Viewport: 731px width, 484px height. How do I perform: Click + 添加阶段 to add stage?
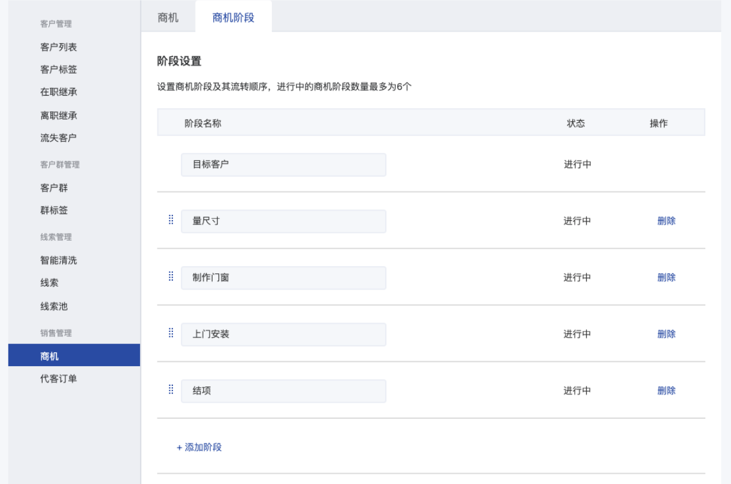199,448
